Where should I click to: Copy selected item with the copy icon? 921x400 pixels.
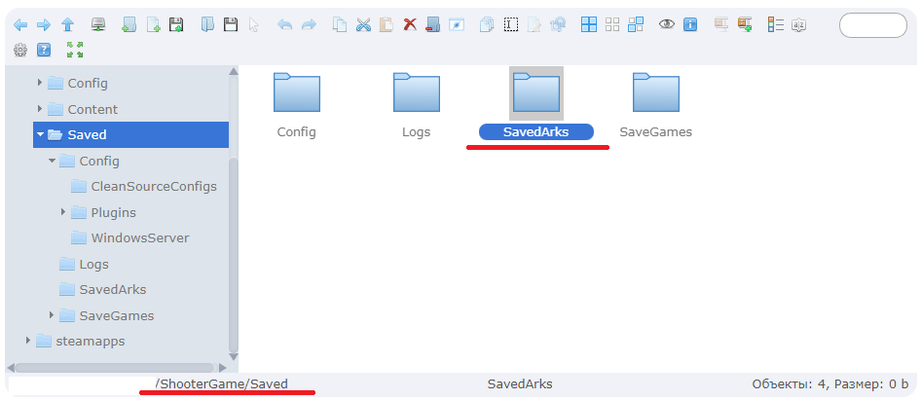pyautogui.click(x=340, y=24)
